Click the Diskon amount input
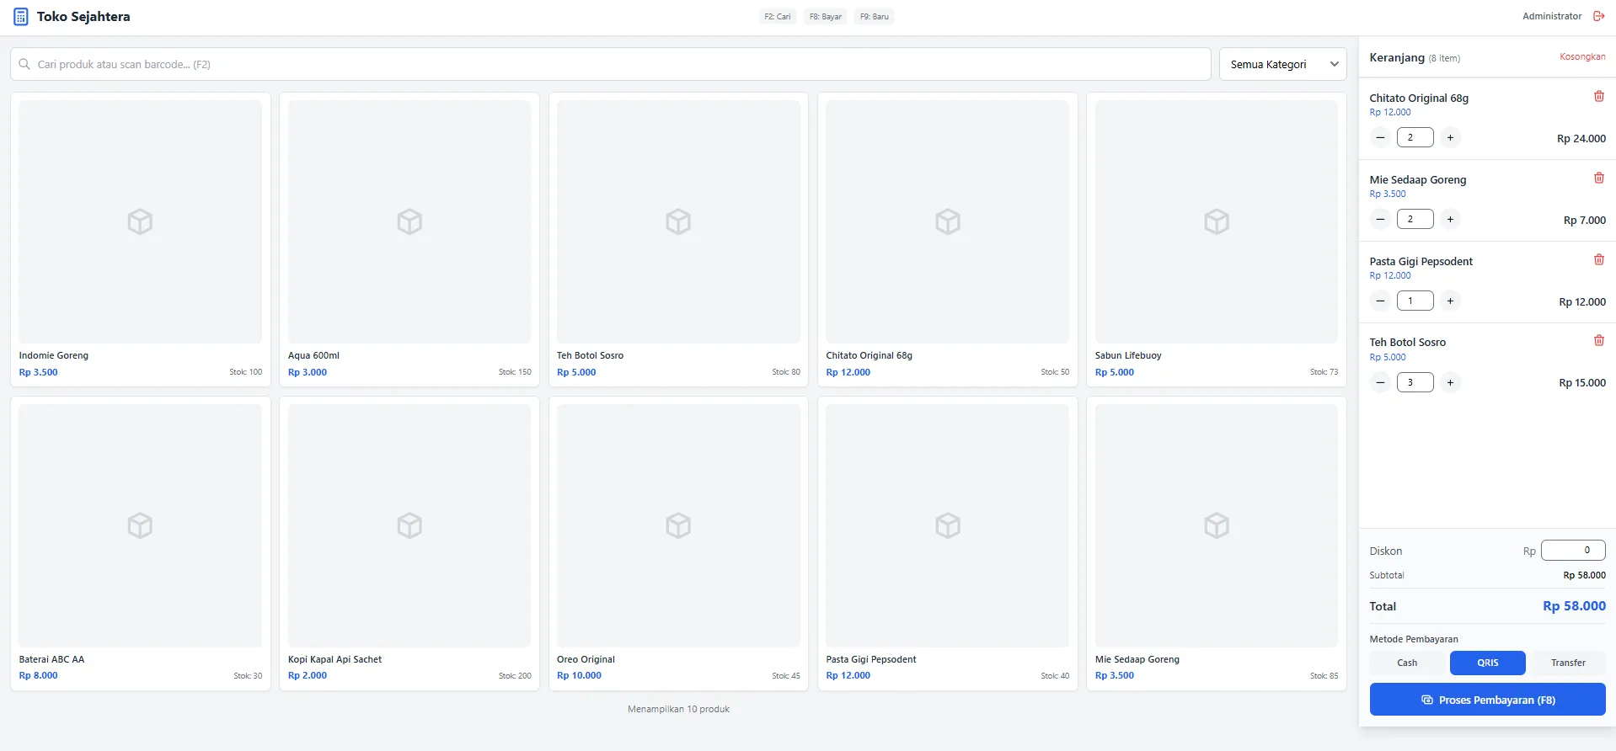Viewport: 1616px width, 751px height. 1572,551
